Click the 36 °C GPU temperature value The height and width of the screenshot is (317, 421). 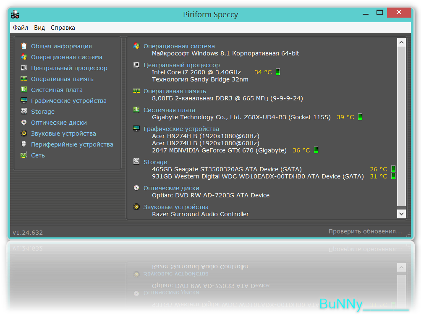(301, 150)
